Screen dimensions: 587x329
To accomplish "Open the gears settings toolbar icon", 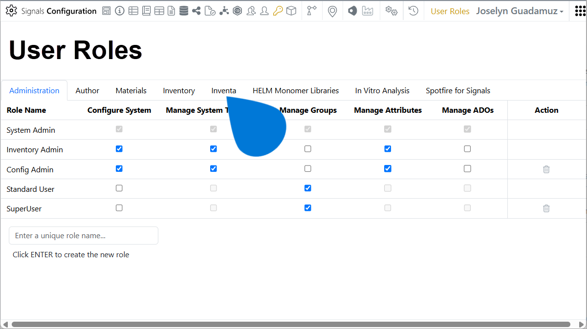I will (x=391, y=10).
